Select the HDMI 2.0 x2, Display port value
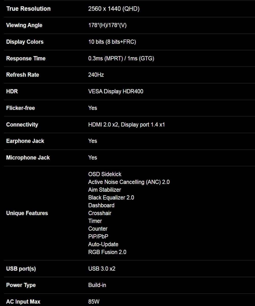The height and width of the screenshot is (306, 255). coord(126,124)
